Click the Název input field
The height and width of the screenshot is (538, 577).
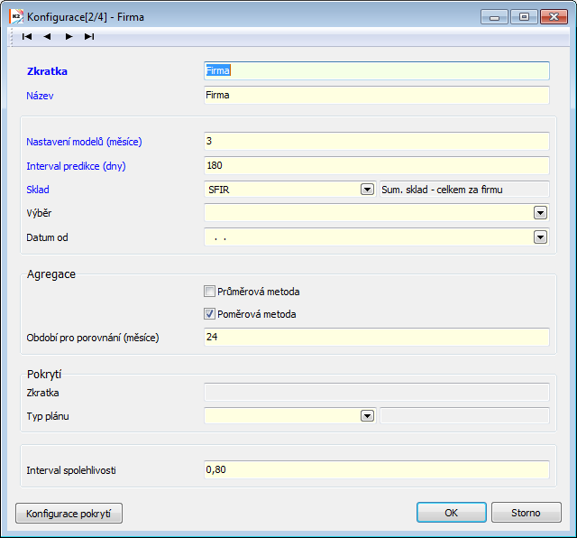(x=377, y=95)
